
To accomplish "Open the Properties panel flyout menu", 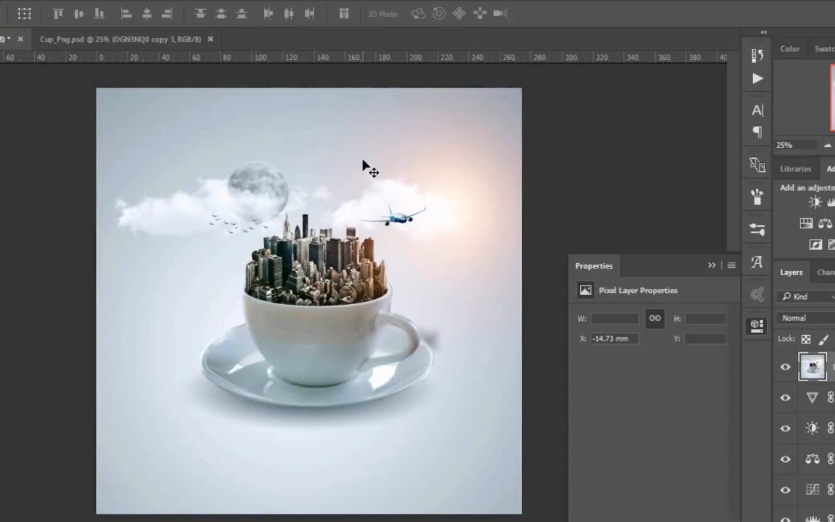I will (731, 265).
